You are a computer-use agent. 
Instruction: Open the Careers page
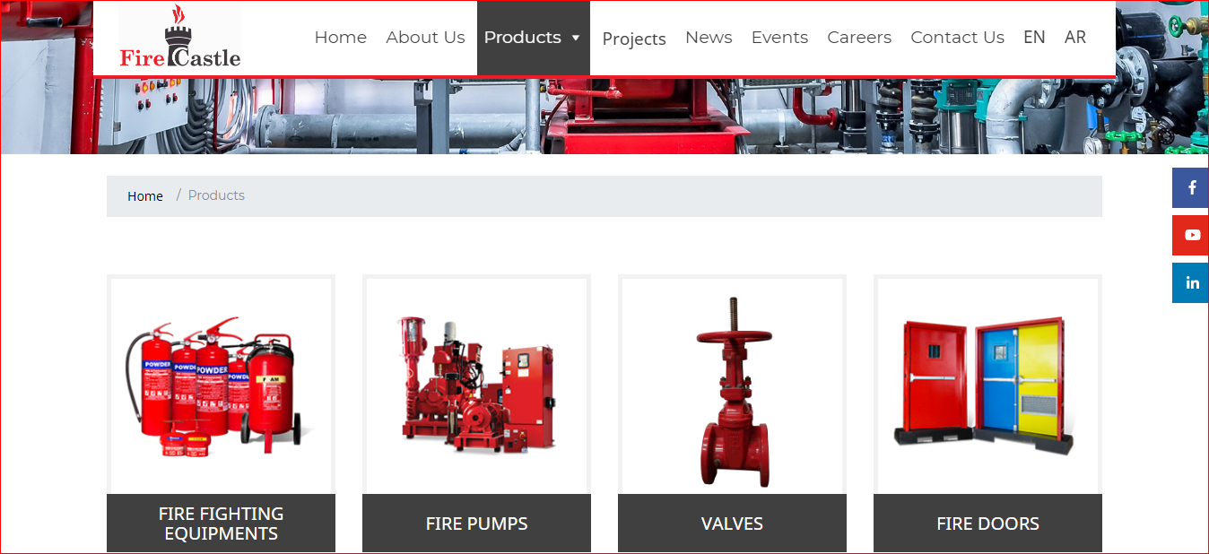point(859,38)
